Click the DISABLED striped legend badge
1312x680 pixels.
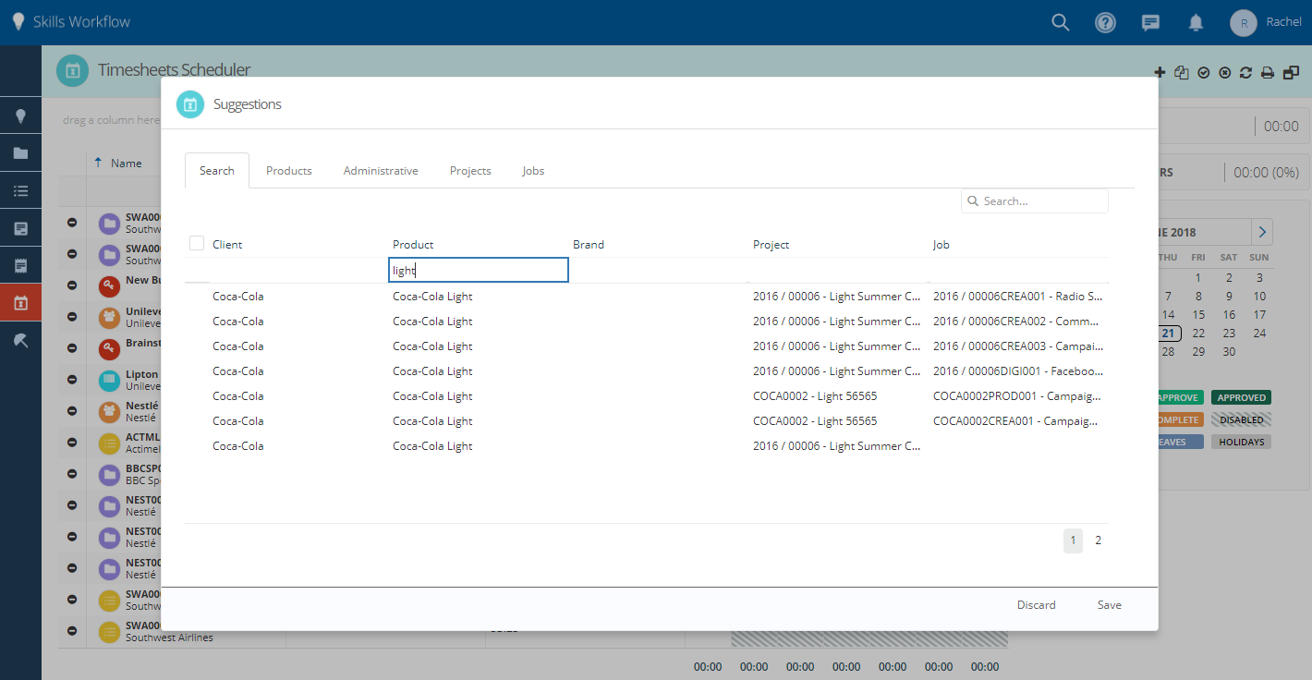click(x=1241, y=419)
